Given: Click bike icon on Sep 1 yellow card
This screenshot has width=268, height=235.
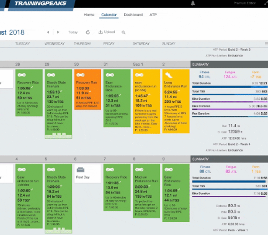Looking at the screenshot, I should pos(139,75).
